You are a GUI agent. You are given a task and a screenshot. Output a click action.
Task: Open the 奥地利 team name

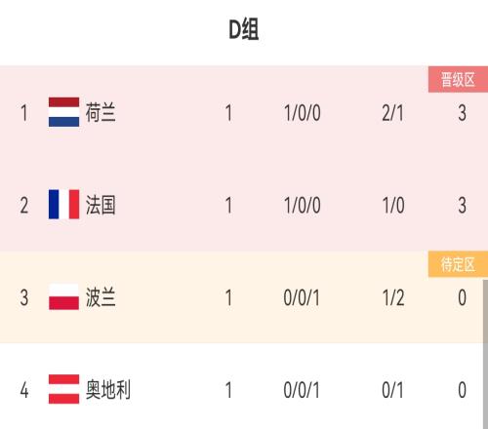point(108,389)
